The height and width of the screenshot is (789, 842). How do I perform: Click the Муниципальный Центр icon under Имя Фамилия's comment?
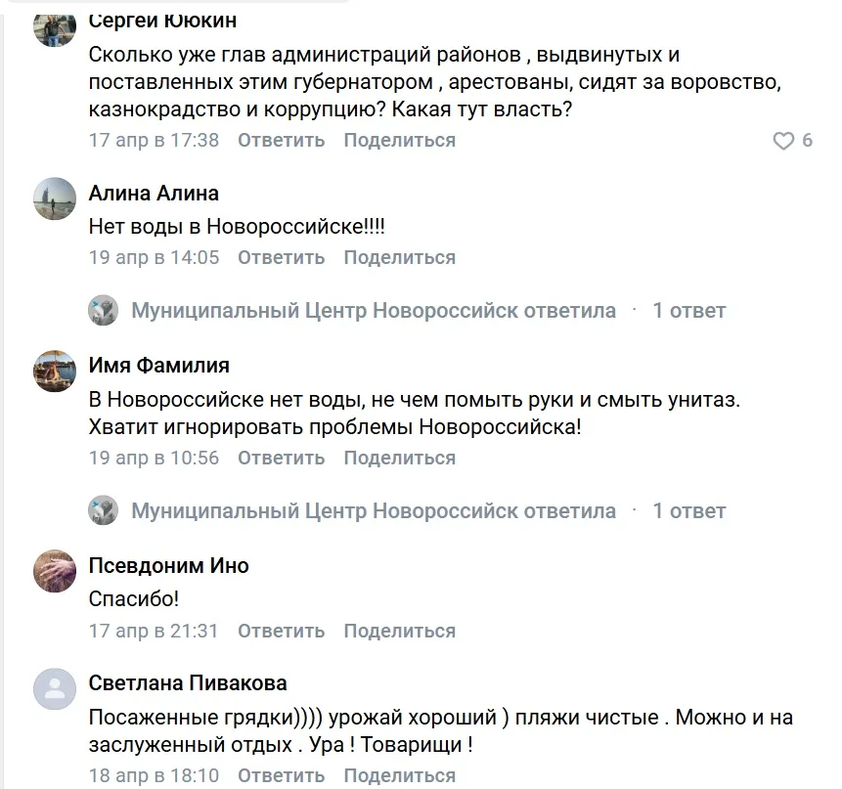click(104, 511)
